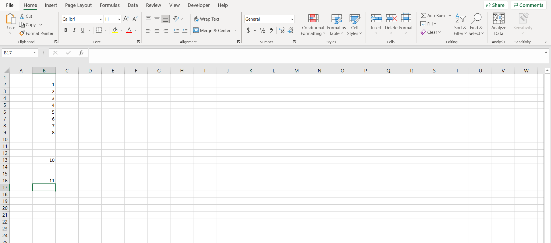The height and width of the screenshot is (243, 551).
Task: Toggle Bold formatting
Action: tap(66, 30)
